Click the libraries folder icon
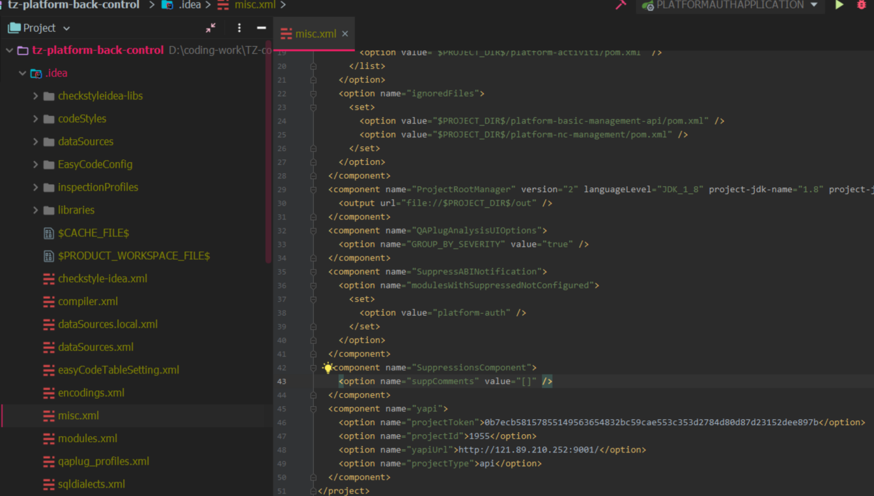The width and height of the screenshot is (874, 496). tap(49, 210)
